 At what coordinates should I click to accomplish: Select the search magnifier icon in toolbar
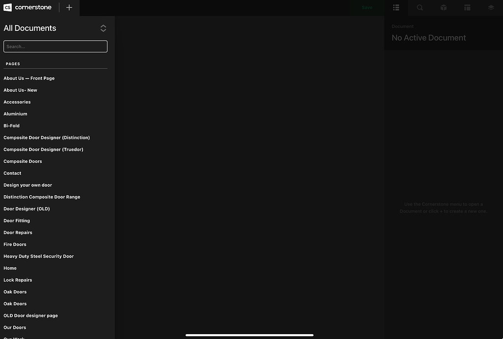coord(419,8)
